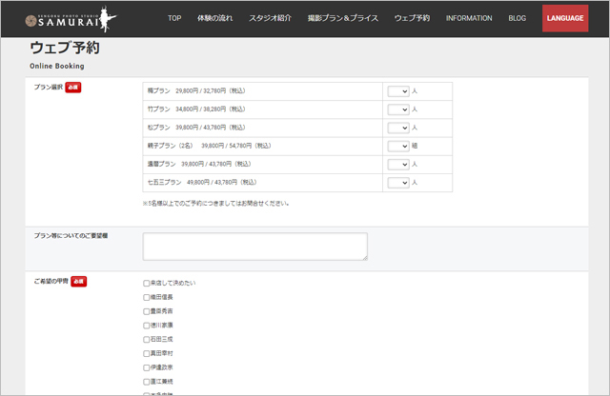
Task: Open the INFORMATION menu item
Action: pos(469,18)
